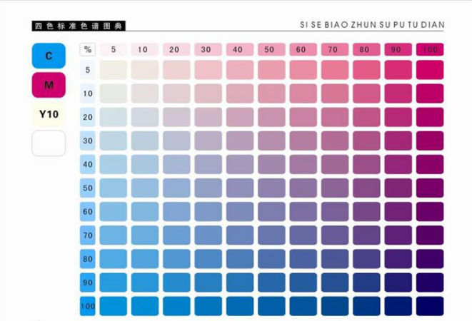Click the empty white legend box
The height and width of the screenshot is (321, 472).
pyautogui.click(x=49, y=143)
